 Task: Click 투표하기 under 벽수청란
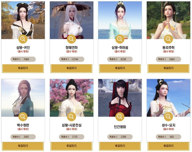pos(23,146)
